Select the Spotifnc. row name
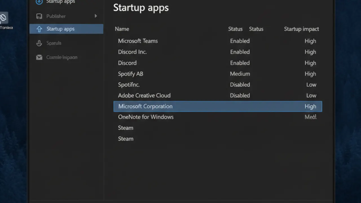Viewport: 361px width, 203px height. (x=129, y=85)
